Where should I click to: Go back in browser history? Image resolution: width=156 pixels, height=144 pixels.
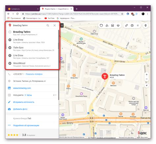[x=9, y=14]
